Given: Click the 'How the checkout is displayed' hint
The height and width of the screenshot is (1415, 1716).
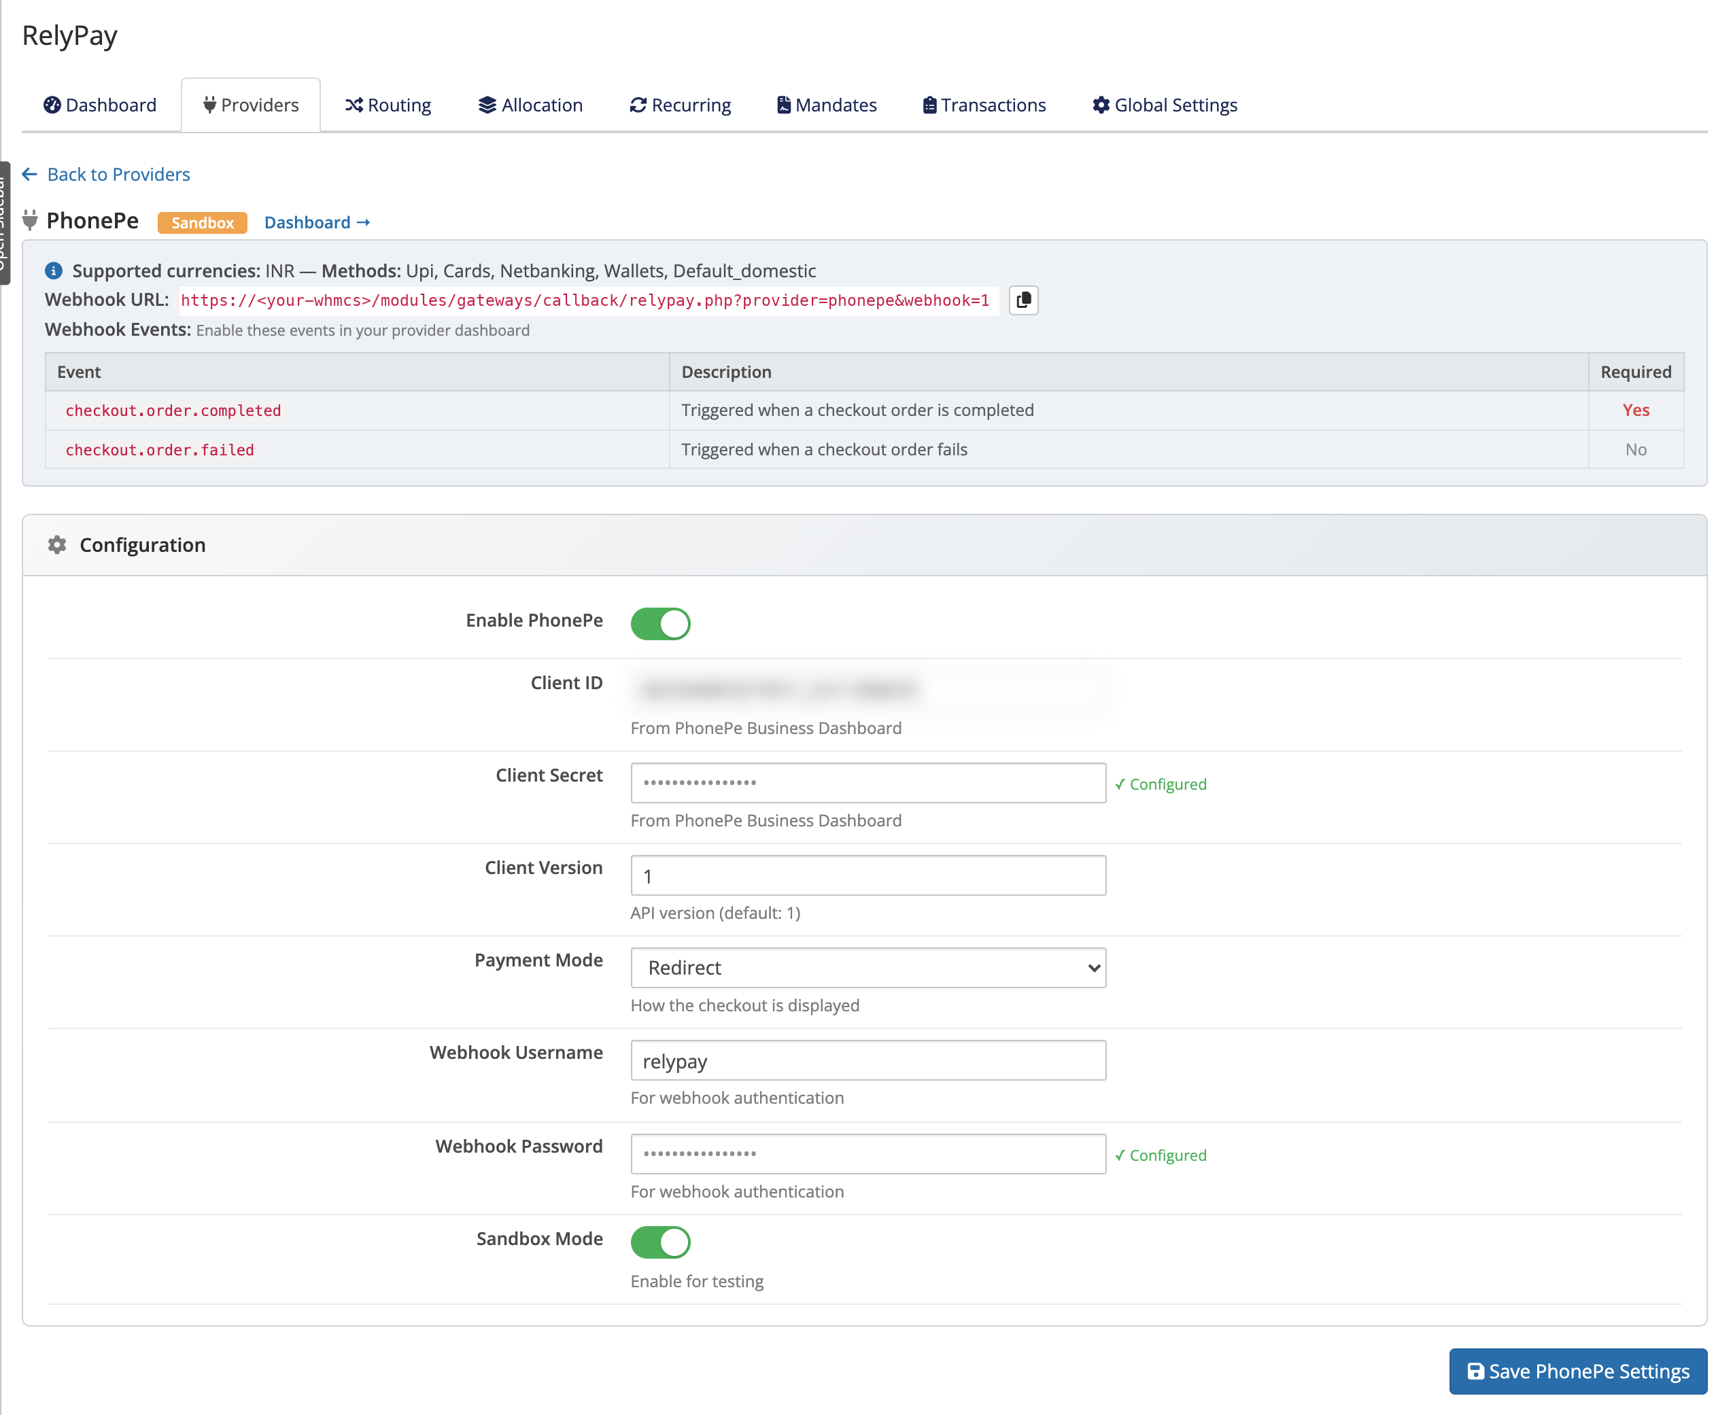Looking at the screenshot, I should point(745,1005).
